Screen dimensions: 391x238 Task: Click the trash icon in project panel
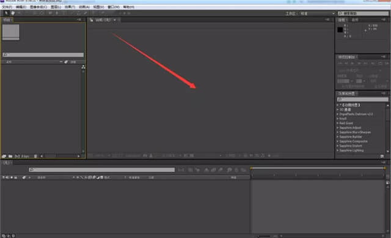pyautogui.click(x=35, y=156)
